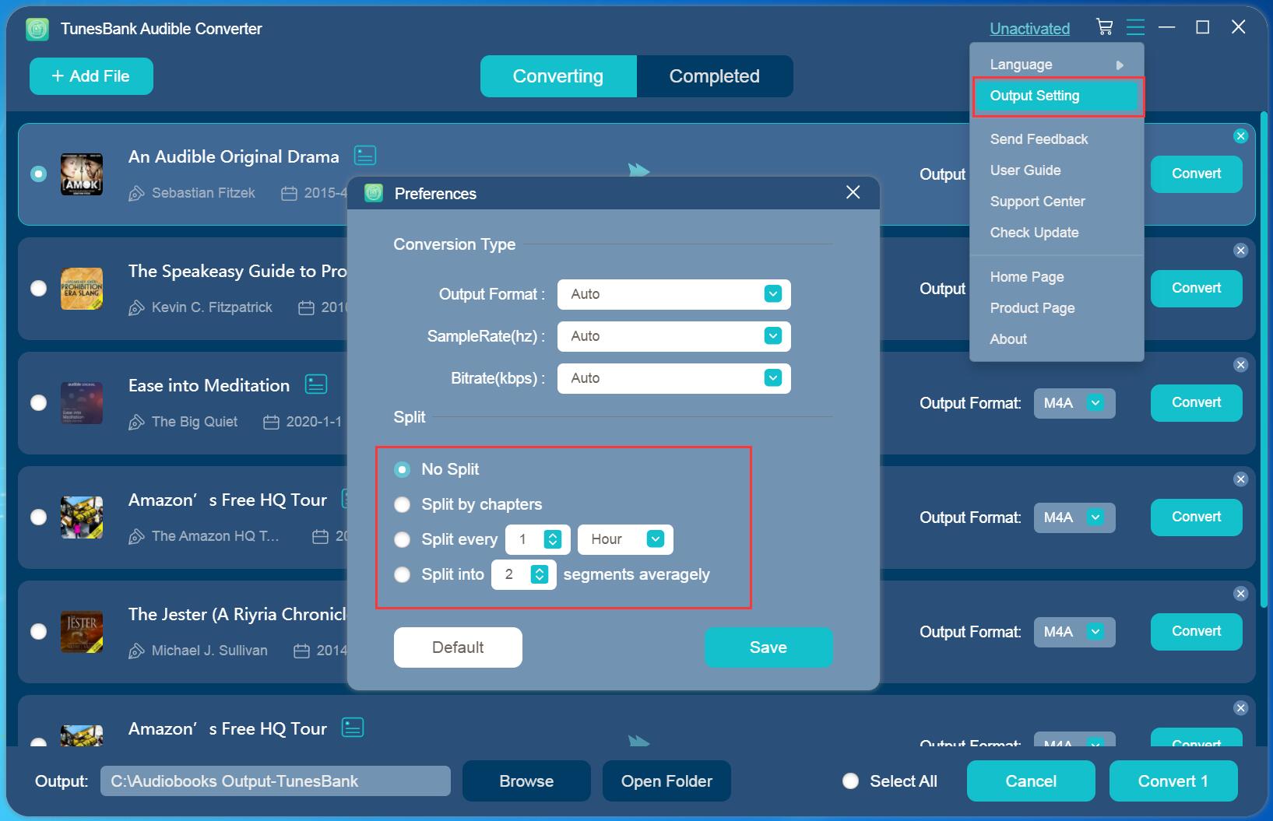Open M4A format dropdown for The Jester
The width and height of the screenshot is (1273, 821).
(1074, 632)
